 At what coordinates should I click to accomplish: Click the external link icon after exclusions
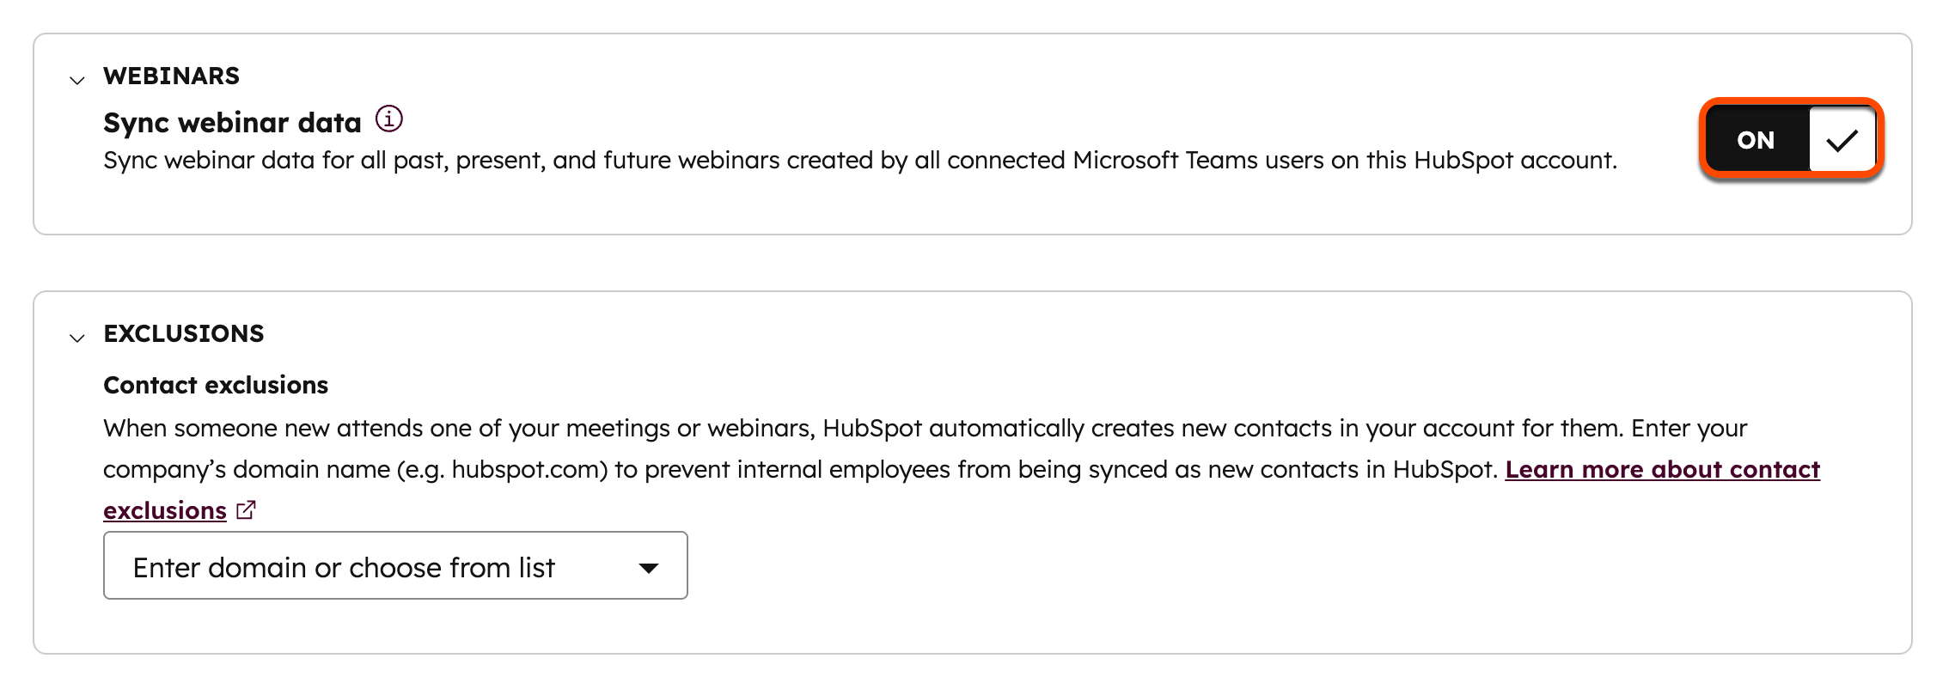(246, 510)
